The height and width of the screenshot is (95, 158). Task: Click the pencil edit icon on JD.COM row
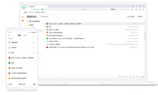(x=140, y=24)
